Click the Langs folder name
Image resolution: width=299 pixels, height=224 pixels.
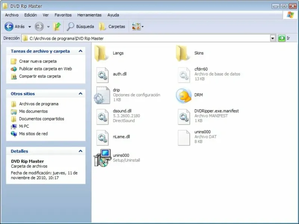[118, 53]
